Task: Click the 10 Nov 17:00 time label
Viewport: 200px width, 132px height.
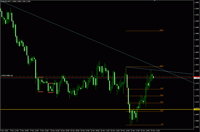Action: (135, 131)
